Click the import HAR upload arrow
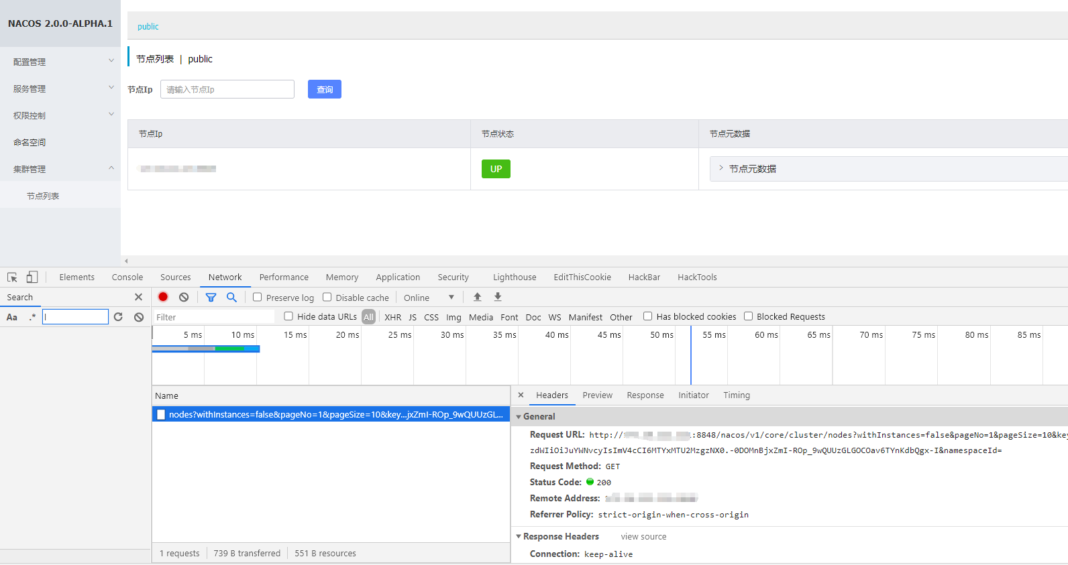This screenshot has width=1068, height=565. point(477,297)
